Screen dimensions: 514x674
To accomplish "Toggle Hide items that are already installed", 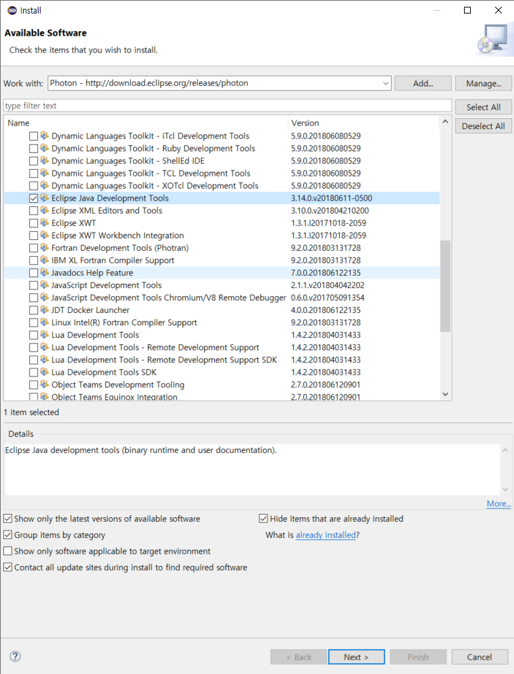I will [x=263, y=519].
